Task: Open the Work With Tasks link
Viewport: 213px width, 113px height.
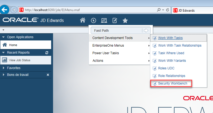Action: (x=170, y=38)
